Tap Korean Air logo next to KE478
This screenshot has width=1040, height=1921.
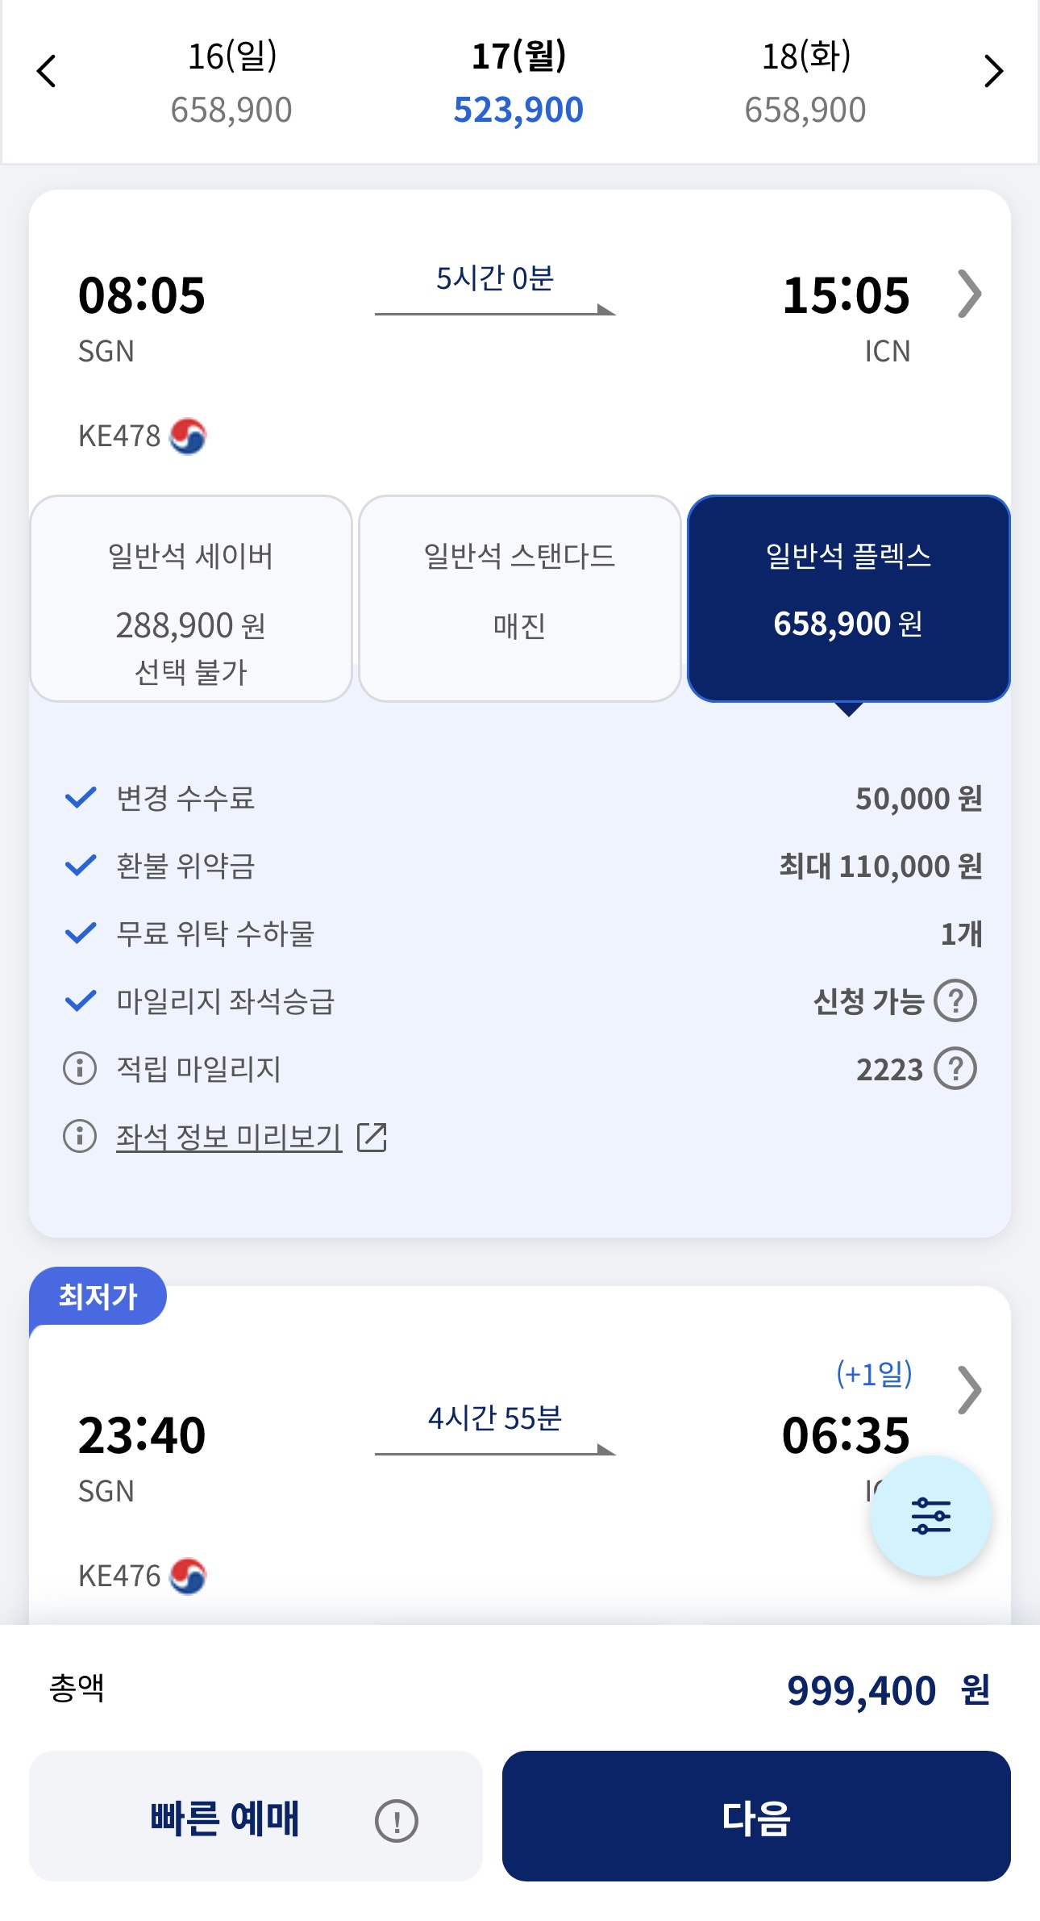189,436
